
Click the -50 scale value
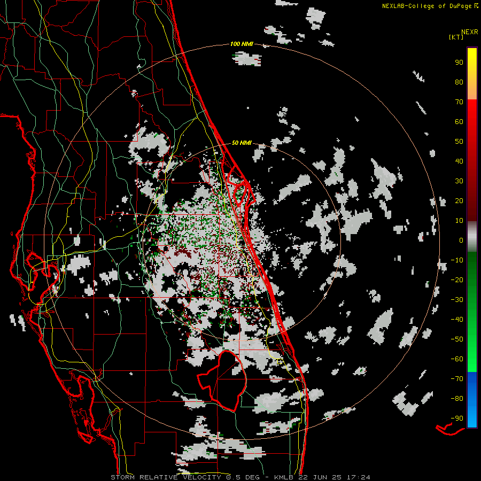pos(457,339)
